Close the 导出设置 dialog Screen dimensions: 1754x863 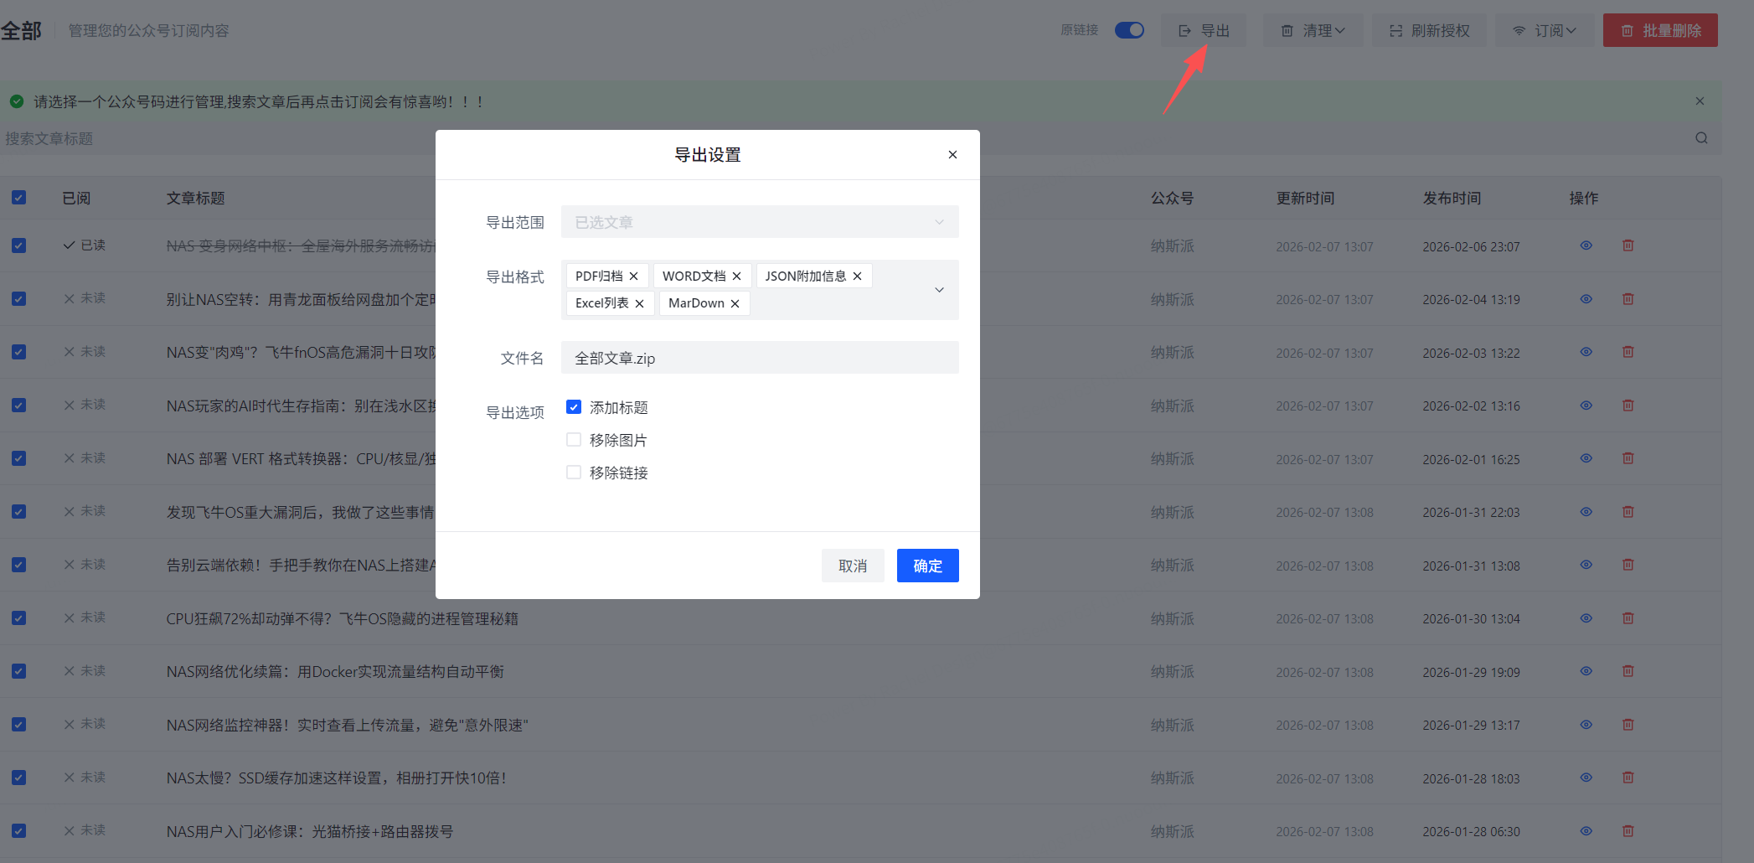click(x=952, y=155)
